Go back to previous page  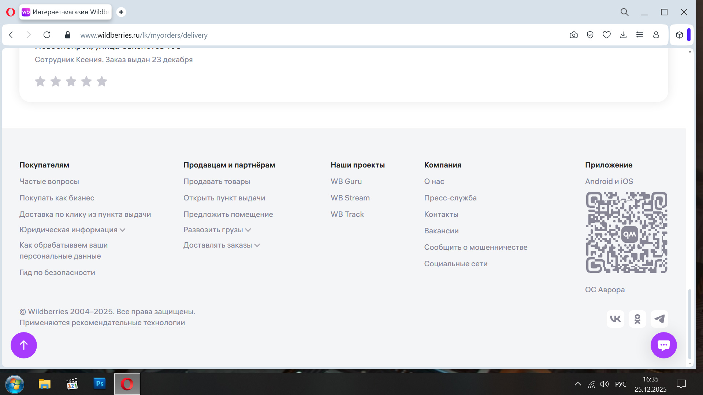11,35
